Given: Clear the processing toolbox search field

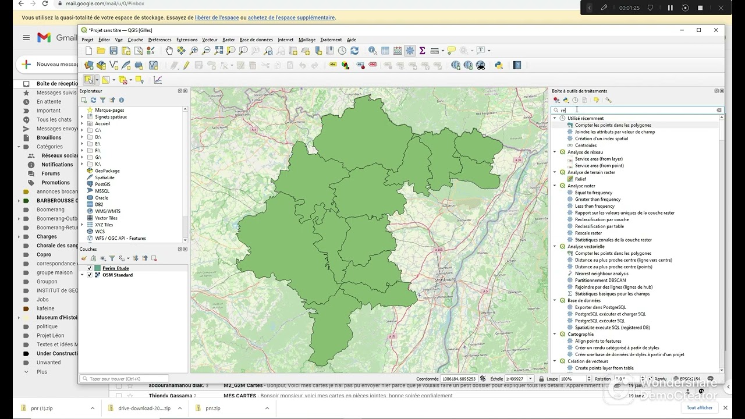Looking at the screenshot, I should pyautogui.click(x=719, y=110).
